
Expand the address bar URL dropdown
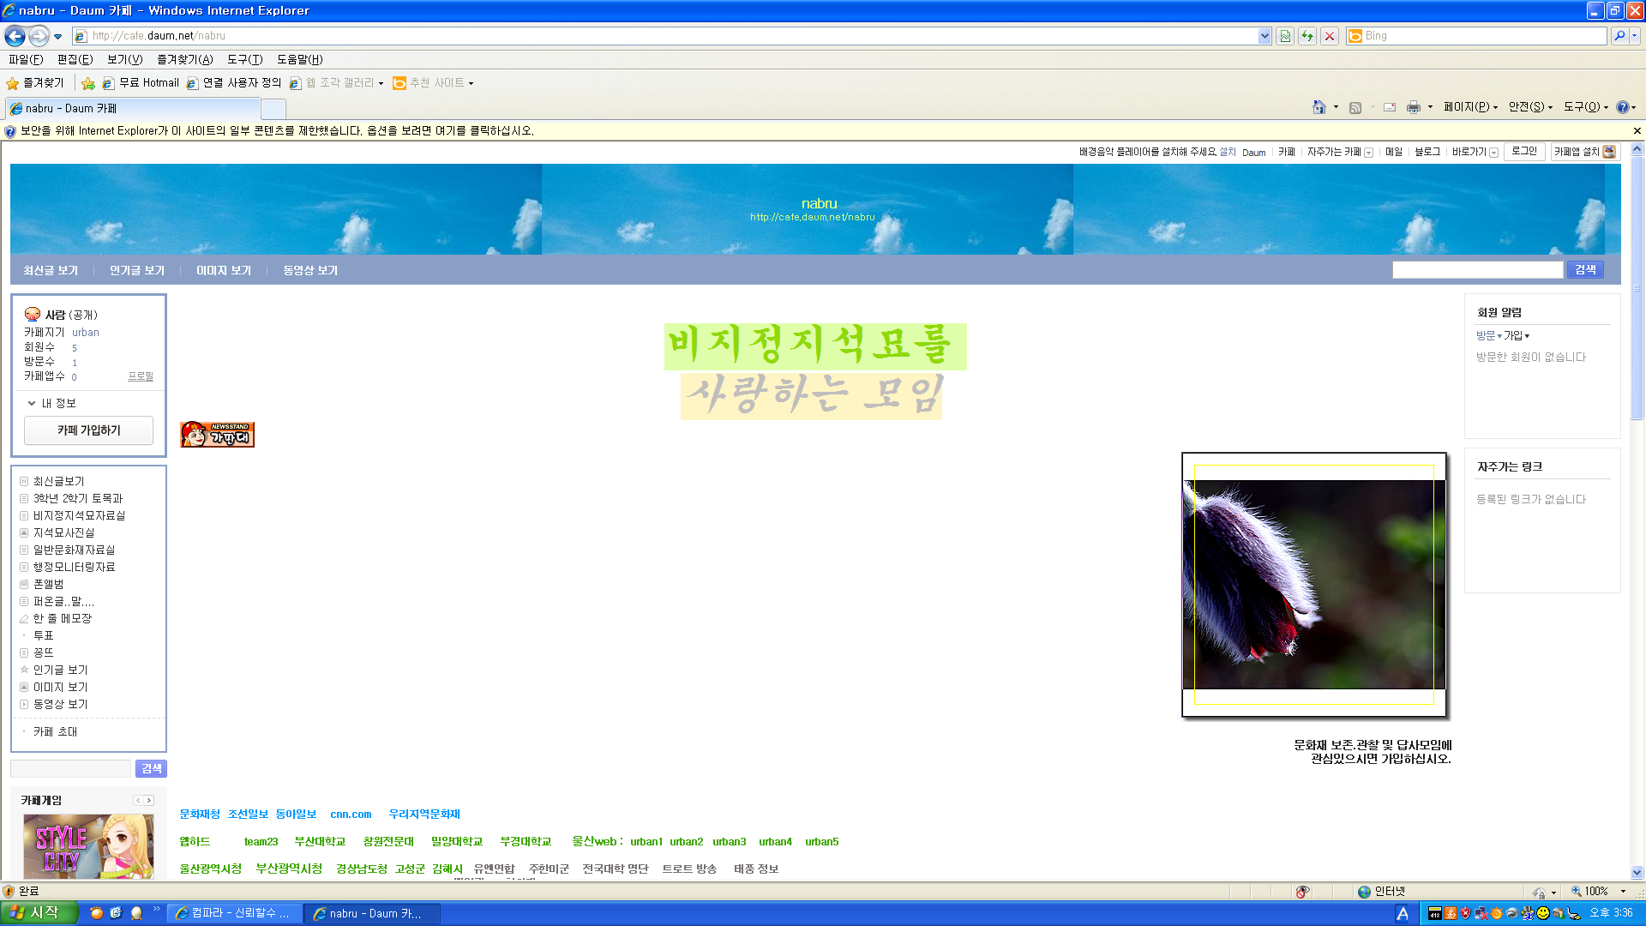1265,36
